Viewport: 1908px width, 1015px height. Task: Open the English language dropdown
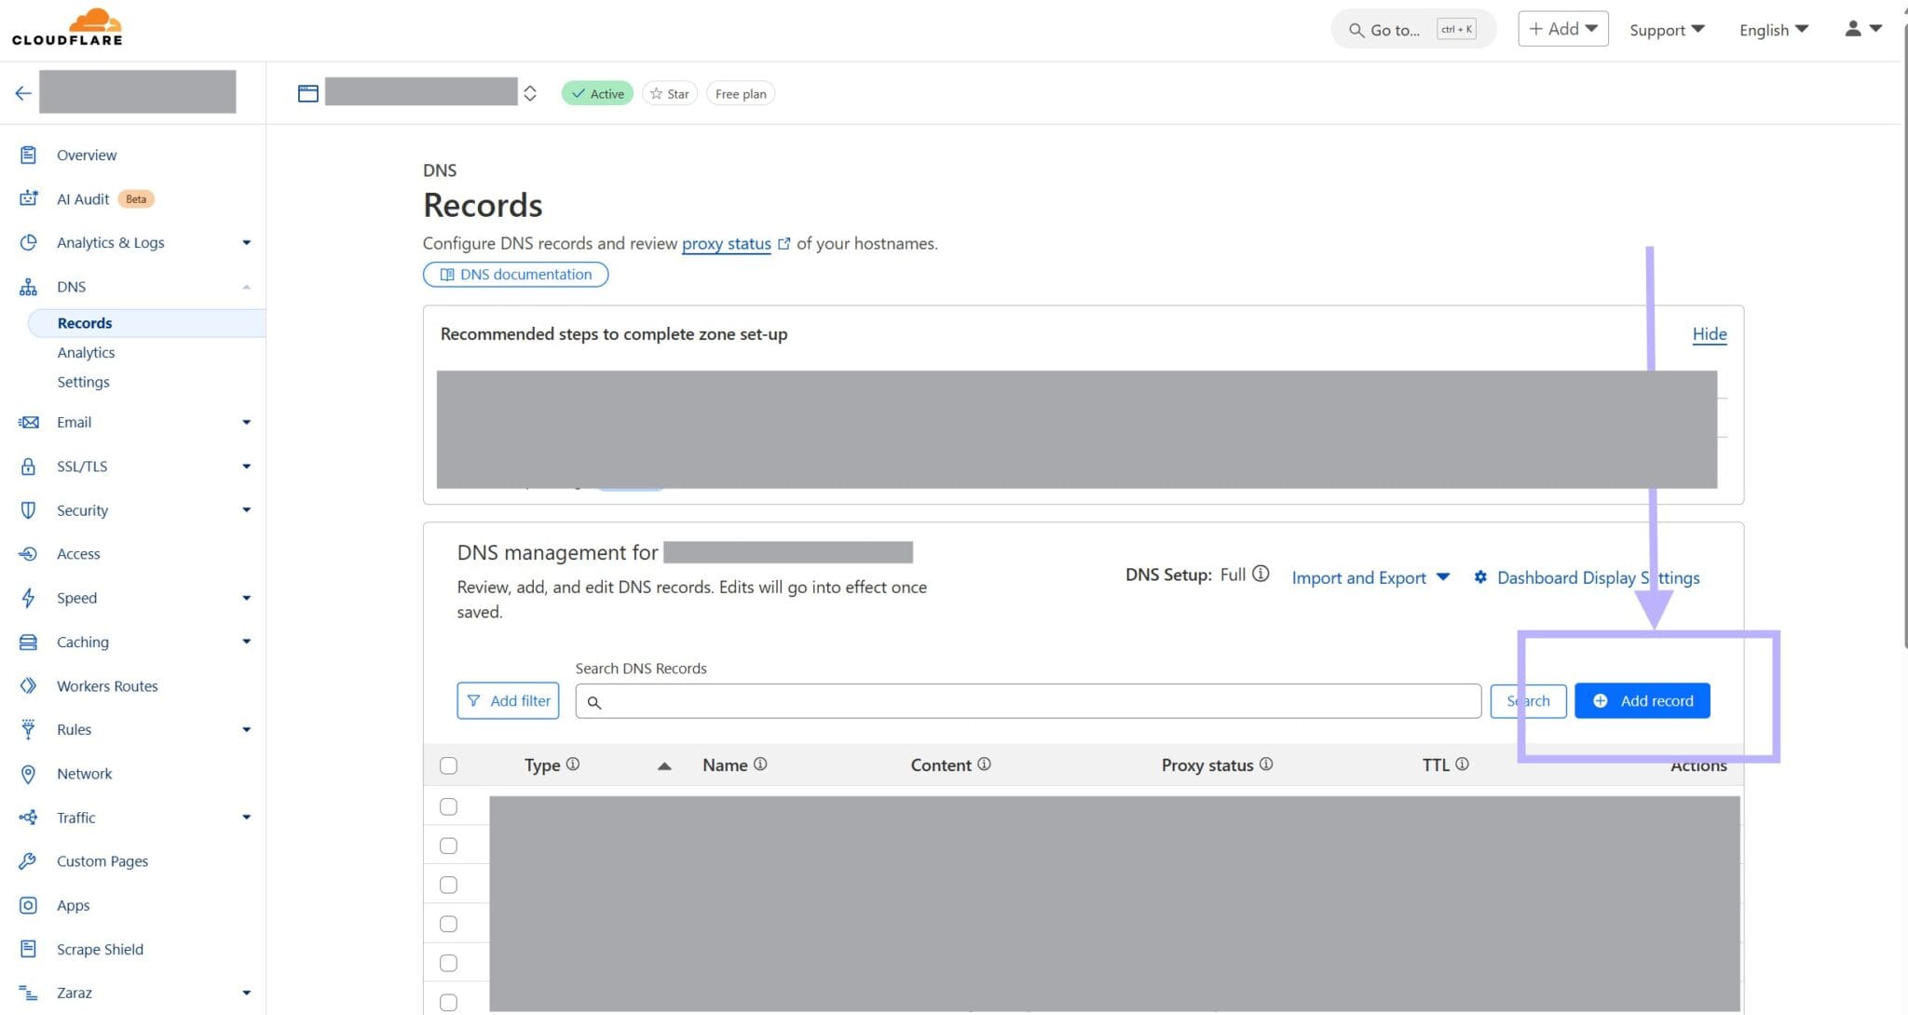tap(1771, 29)
